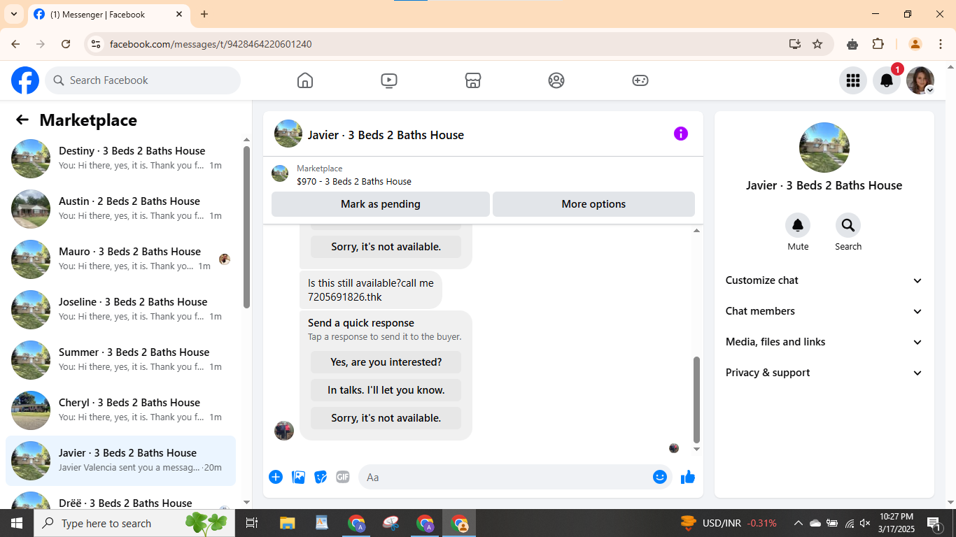Image resolution: width=956 pixels, height=537 pixels.
Task: Open the Facebook menu grid icon
Action: point(853,80)
